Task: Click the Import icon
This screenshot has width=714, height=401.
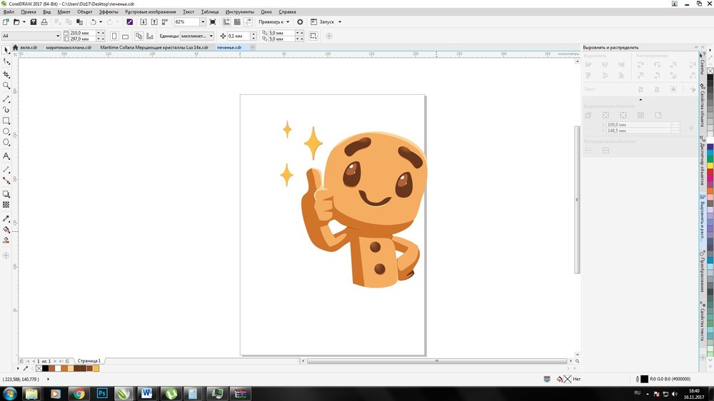Action: click(143, 22)
